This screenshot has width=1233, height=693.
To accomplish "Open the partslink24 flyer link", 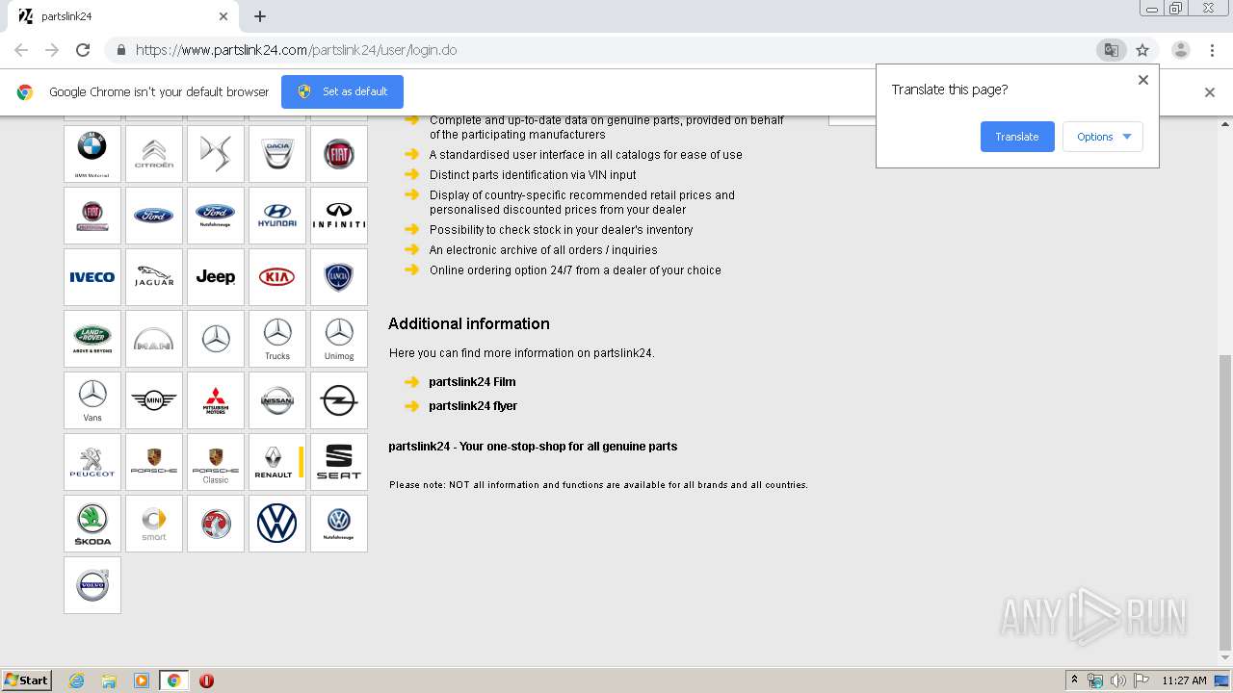I will tap(473, 406).
